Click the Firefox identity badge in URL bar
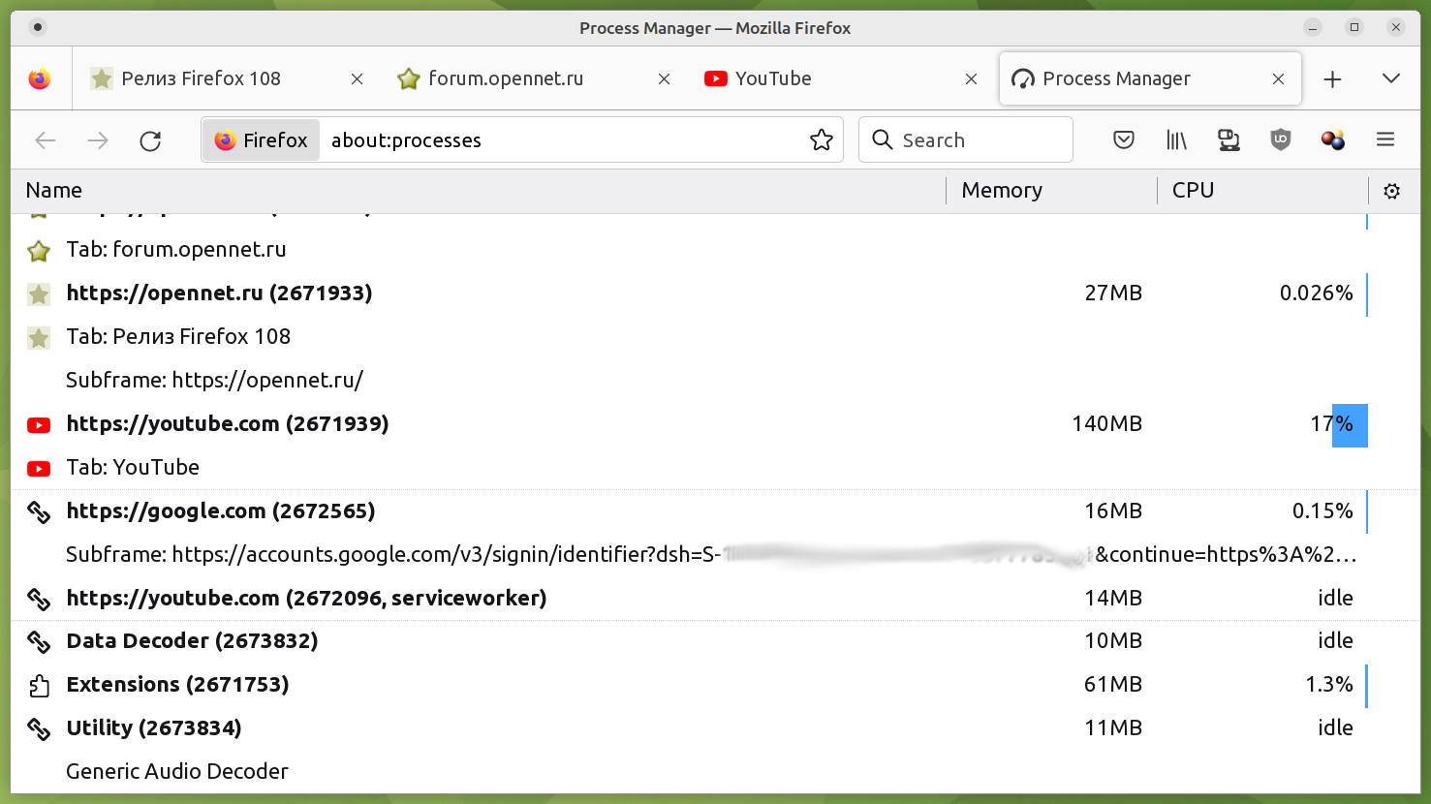The image size is (1431, 804). tap(262, 140)
